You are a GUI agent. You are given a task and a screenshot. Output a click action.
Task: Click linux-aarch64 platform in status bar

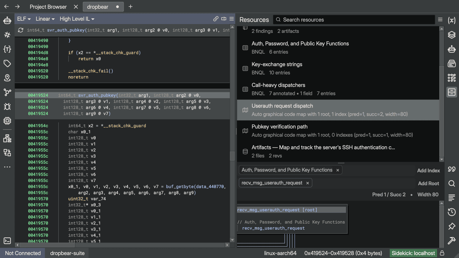point(280,253)
